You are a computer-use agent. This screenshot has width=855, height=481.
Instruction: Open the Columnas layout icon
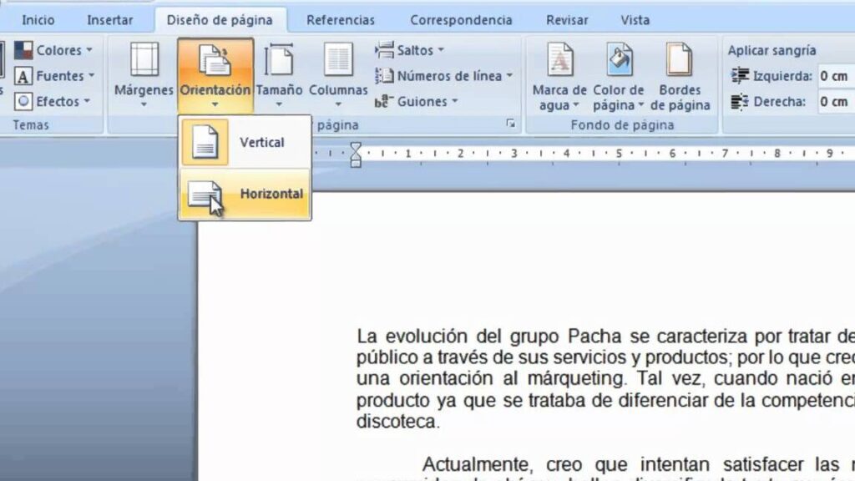click(x=338, y=59)
